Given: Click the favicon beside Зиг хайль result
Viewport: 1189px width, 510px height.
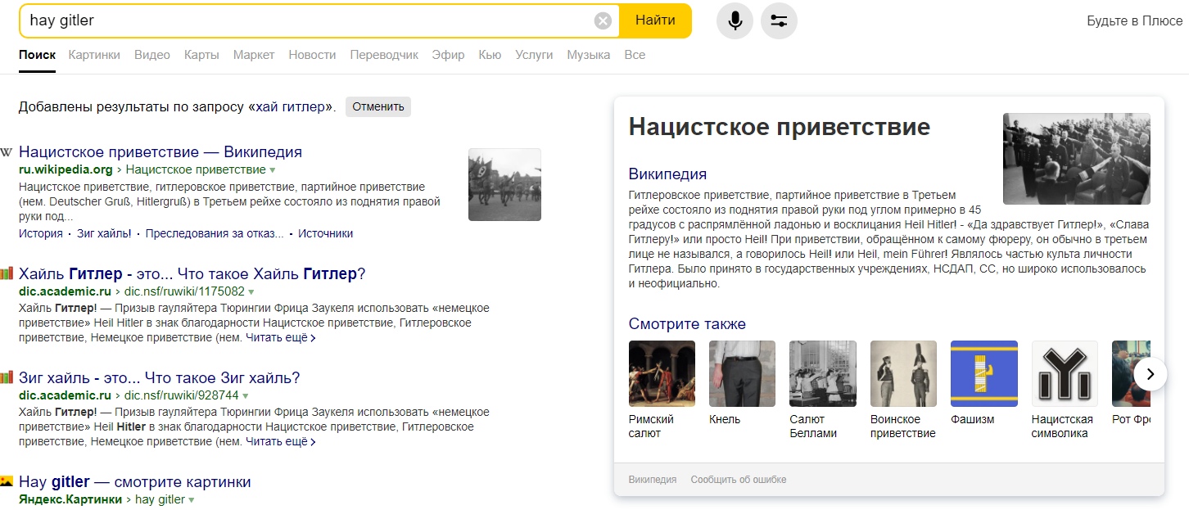Looking at the screenshot, I should pos(7,377).
